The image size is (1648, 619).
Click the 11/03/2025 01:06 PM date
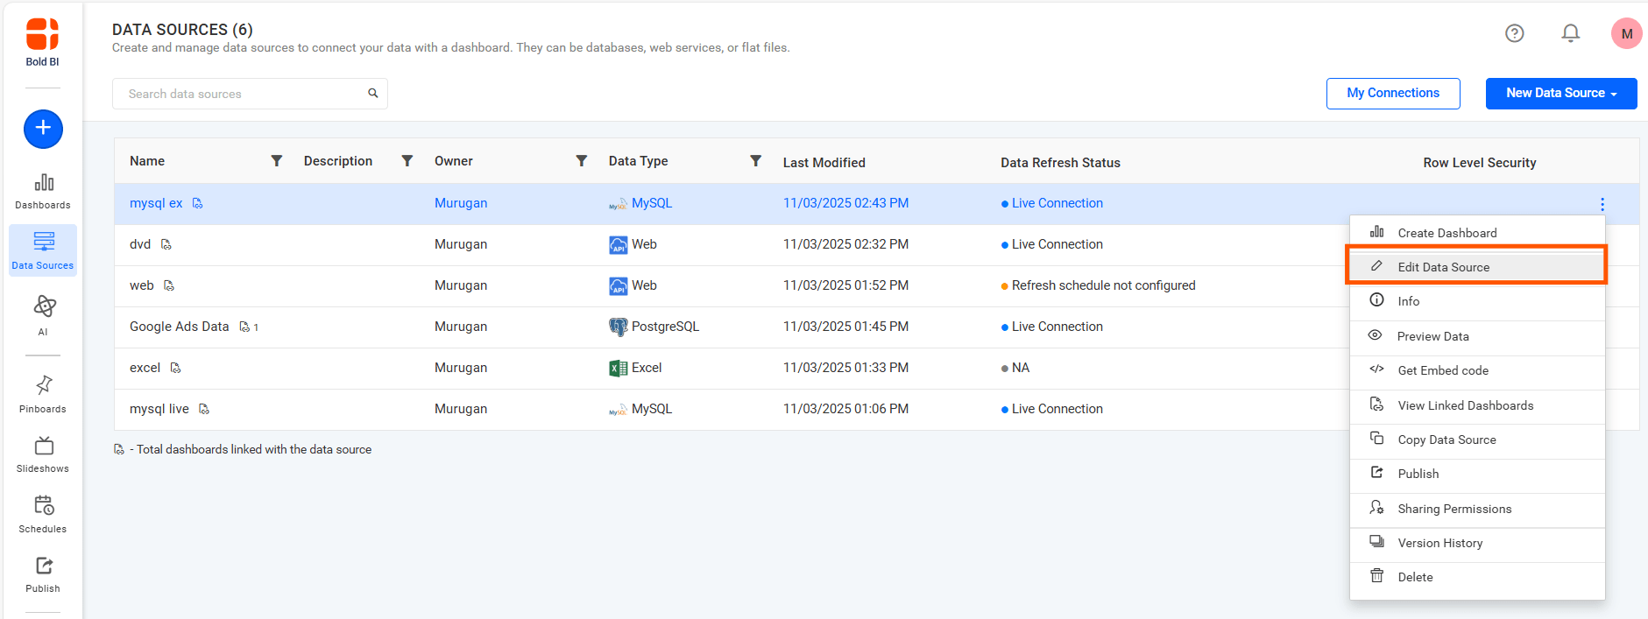[x=845, y=409]
